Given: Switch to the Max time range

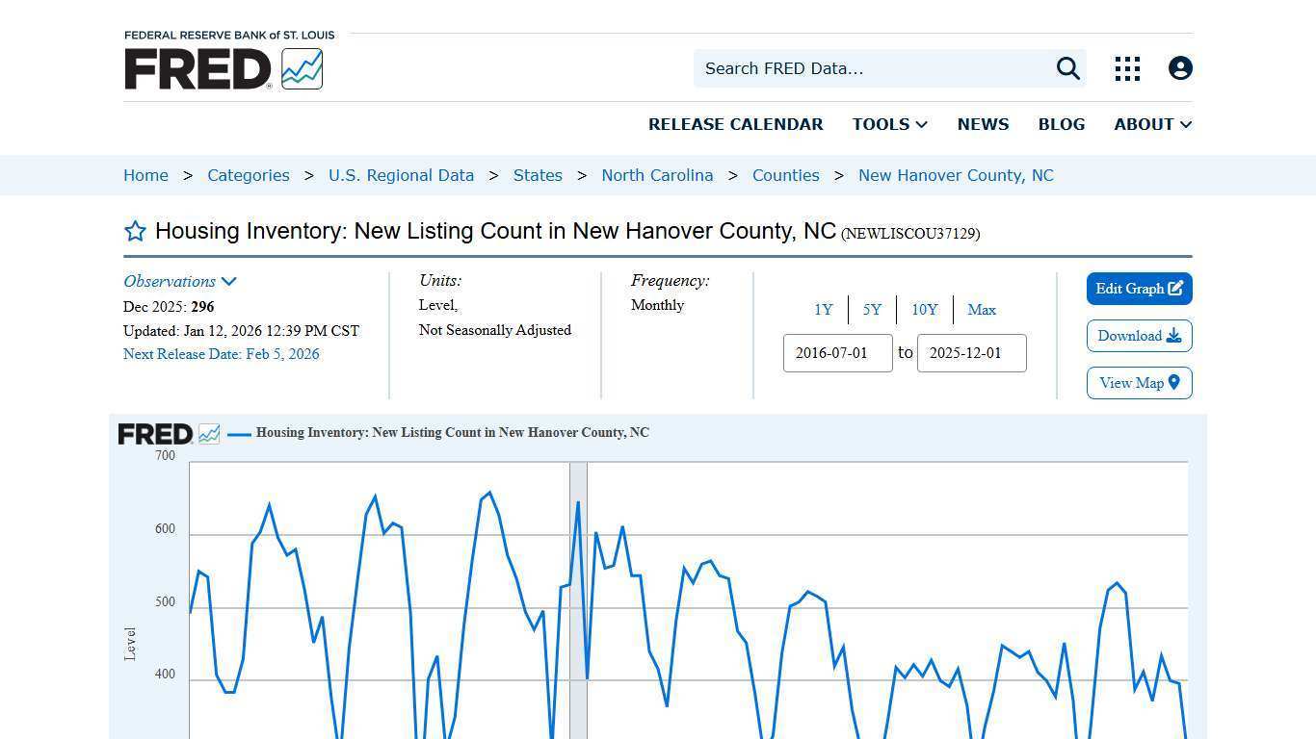Looking at the screenshot, I should coord(982,309).
